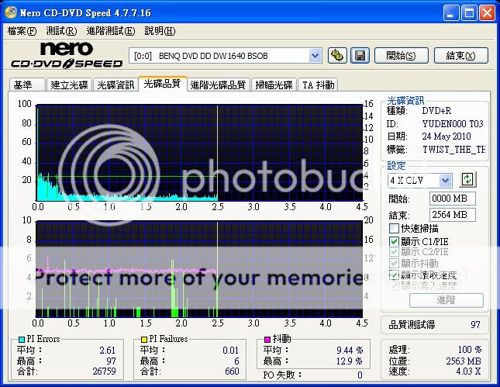This screenshot has height=387, width=500.
Task: Click the quality score value 97
Action: (475, 324)
